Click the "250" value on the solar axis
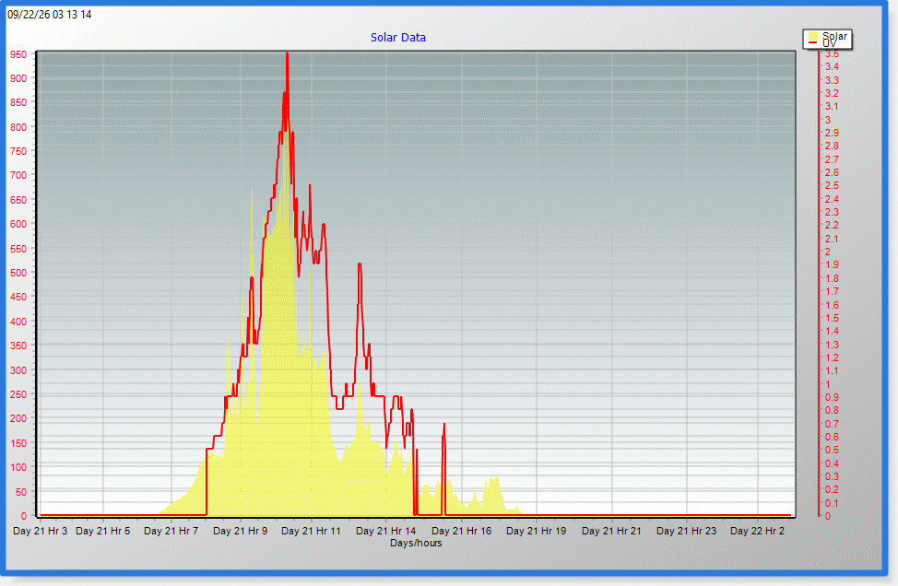This screenshot has height=586, width=898. (x=18, y=394)
